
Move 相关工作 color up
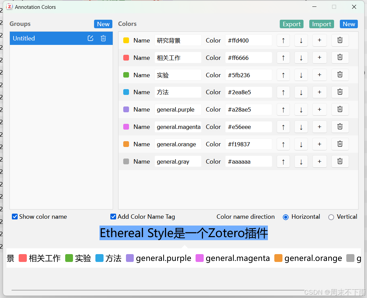click(x=283, y=58)
